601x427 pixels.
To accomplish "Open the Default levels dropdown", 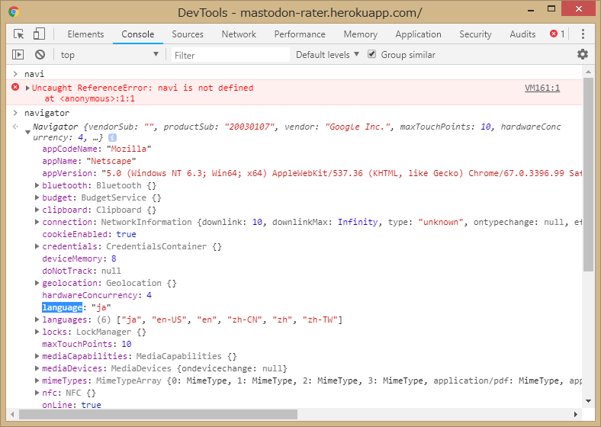I will click(x=327, y=55).
